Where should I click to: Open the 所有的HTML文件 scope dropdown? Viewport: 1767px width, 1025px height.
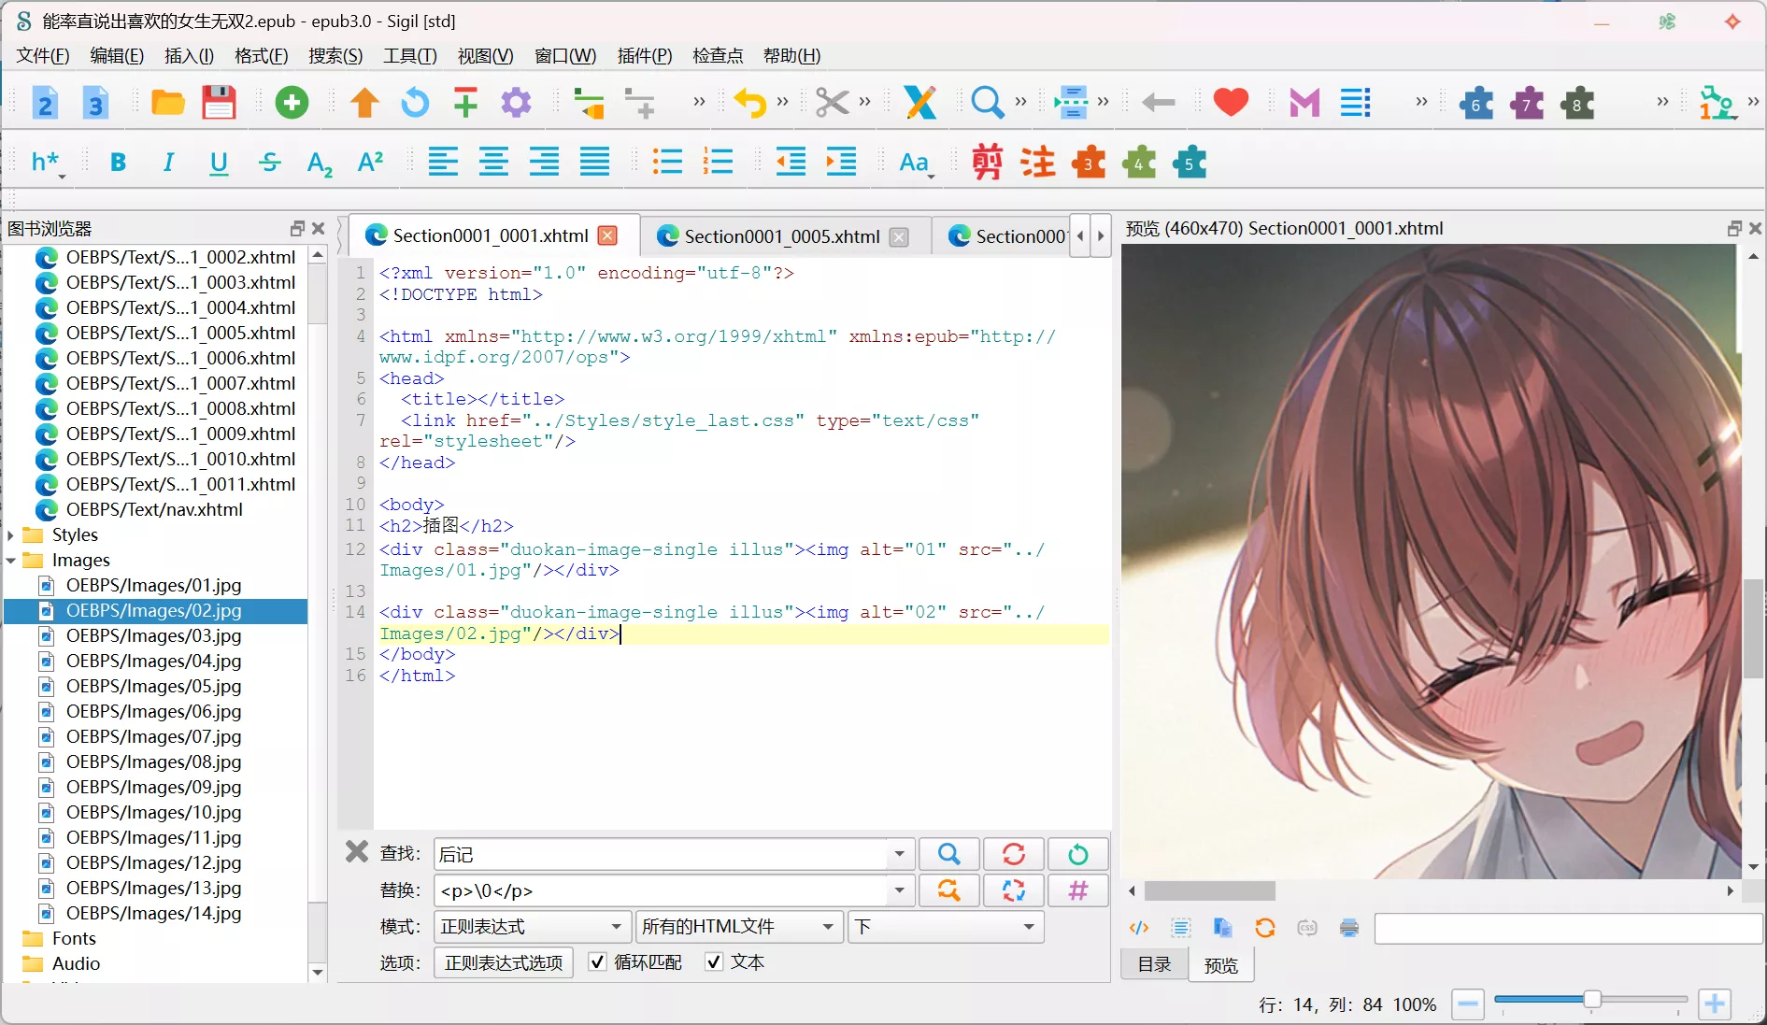[x=736, y=927]
